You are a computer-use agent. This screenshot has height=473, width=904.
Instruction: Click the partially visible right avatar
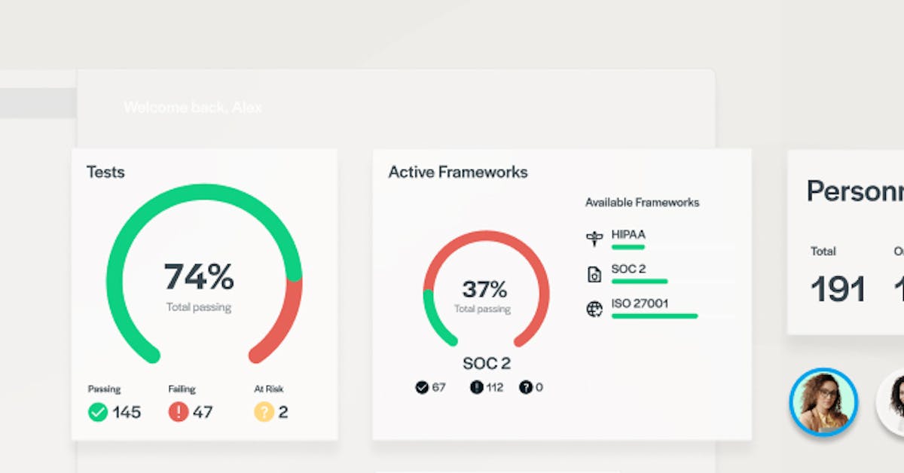point(895,403)
